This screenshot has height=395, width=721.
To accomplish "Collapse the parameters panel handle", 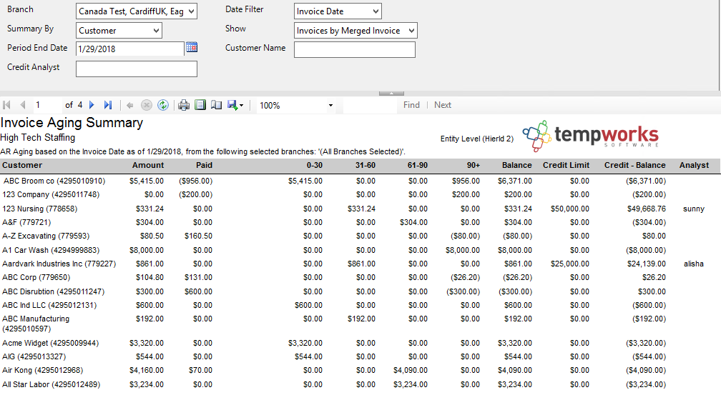I will click(x=391, y=94).
